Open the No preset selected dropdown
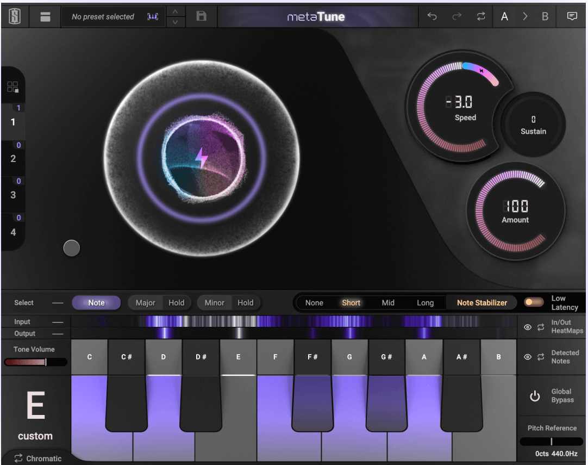Image resolution: width=588 pixels, height=465 pixels. [x=103, y=17]
